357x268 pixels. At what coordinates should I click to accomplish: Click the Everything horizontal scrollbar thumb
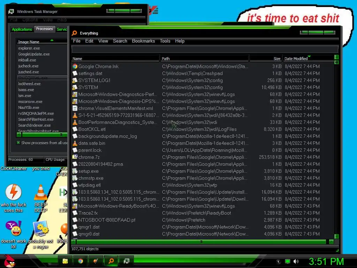pyautogui.click(x=201, y=241)
